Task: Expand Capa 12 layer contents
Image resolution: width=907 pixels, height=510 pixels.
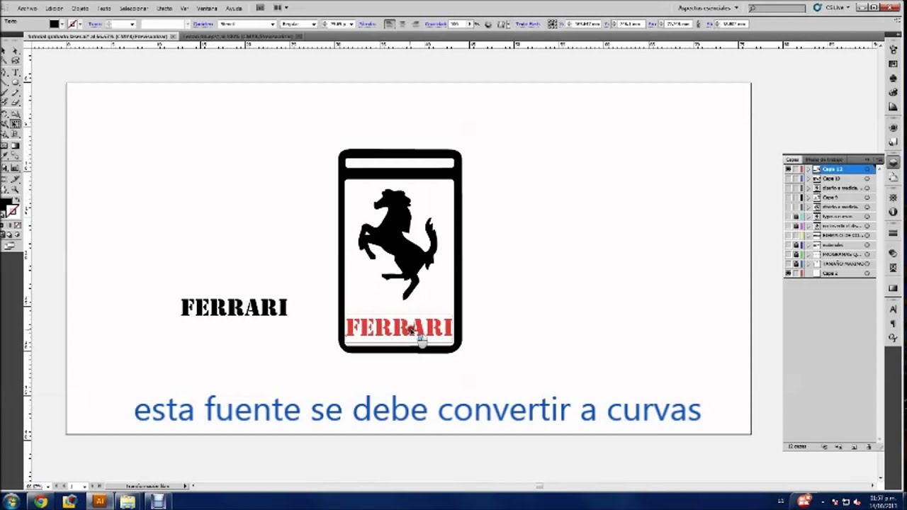Action: point(809,169)
